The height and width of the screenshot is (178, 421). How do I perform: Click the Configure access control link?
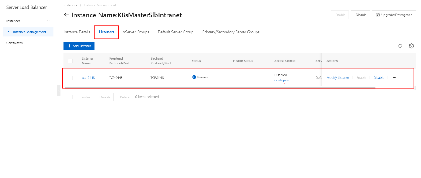(281, 80)
